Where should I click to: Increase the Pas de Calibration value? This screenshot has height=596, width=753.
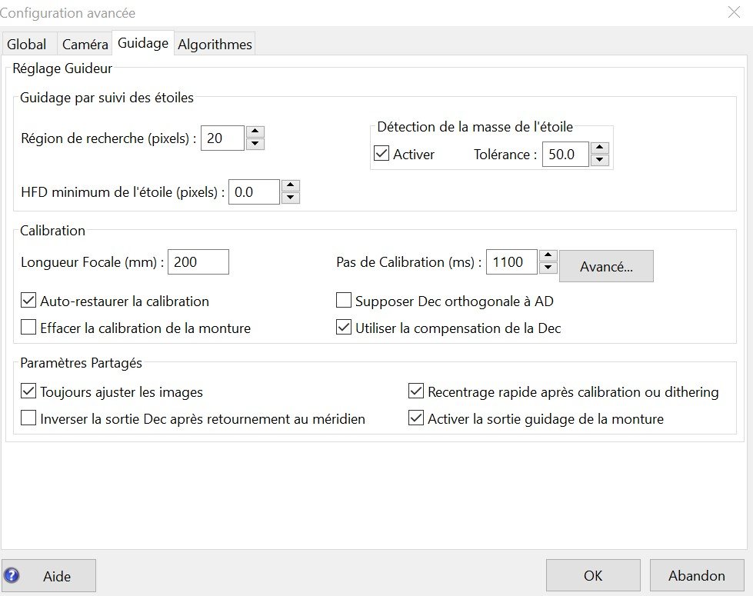(x=548, y=256)
